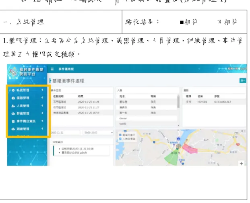Screen dimensions: 250x203
Task: Select the HD-001 instrument row
Action: point(214,102)
